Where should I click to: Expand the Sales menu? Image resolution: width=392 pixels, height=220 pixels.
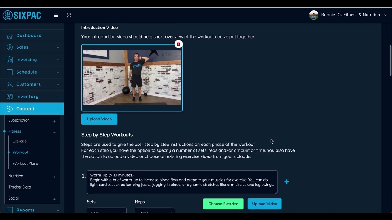(x=58, y=47)
